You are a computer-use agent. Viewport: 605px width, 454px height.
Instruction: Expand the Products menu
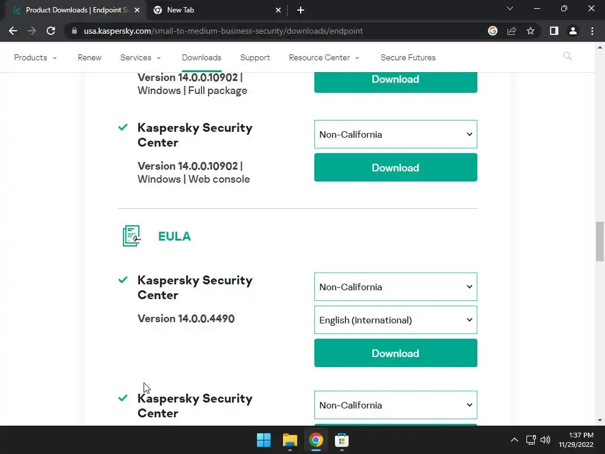pos(35,57)
